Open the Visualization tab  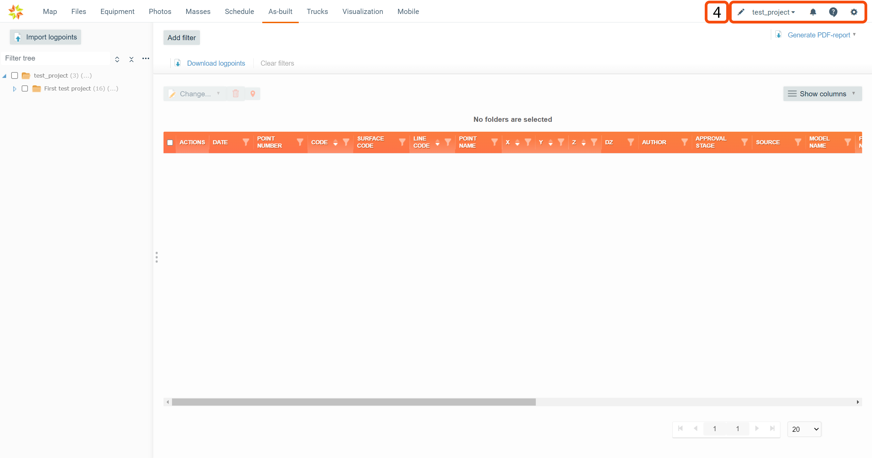click(362, 12)
